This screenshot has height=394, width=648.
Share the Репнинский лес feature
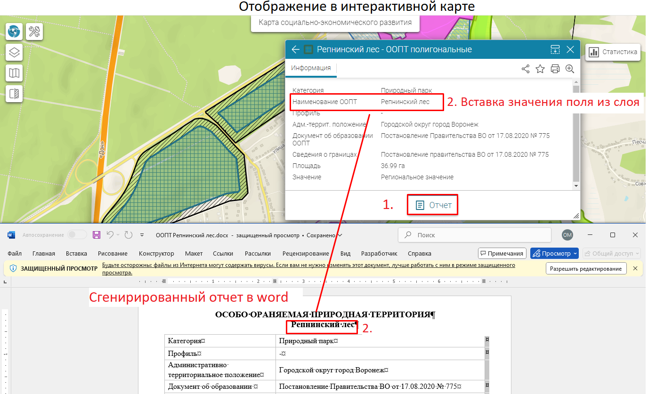[526, 69]
